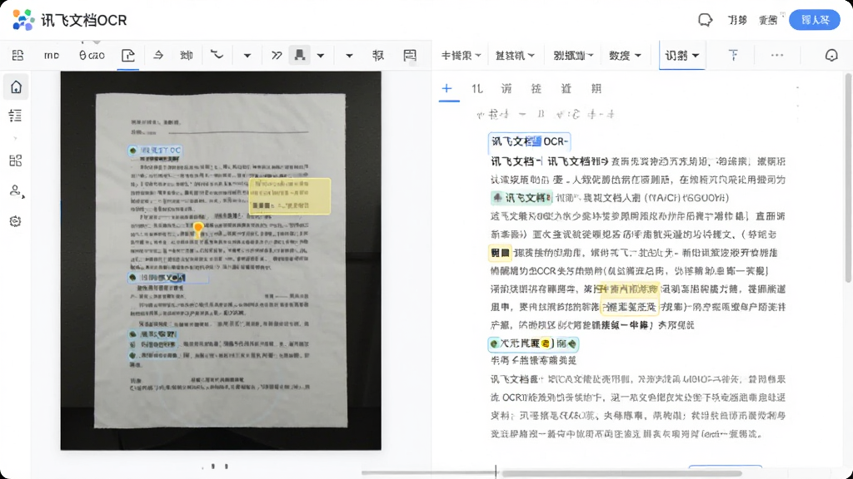The image size is (853, 479).
Task: Click the 讯飞文档OCR logo
Action: coord(23,20)
